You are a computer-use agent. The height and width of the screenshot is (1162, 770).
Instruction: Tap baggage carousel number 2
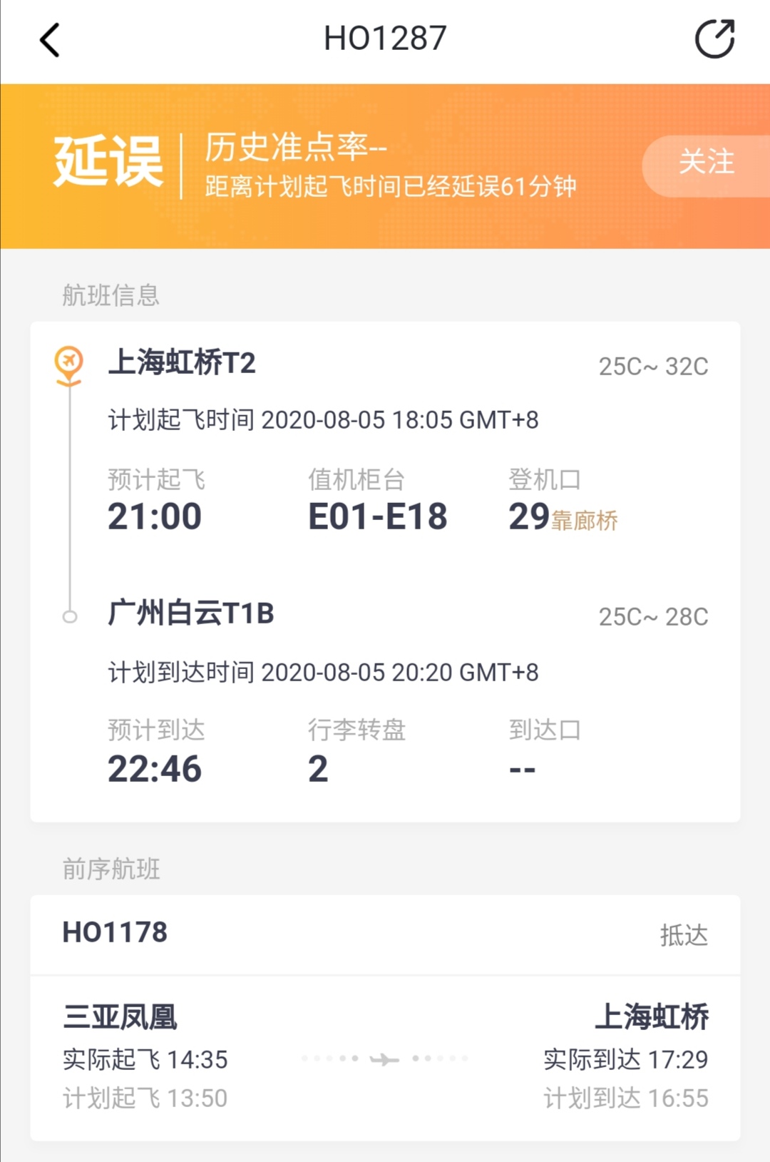pyautogui.click(x=318, y=769)
